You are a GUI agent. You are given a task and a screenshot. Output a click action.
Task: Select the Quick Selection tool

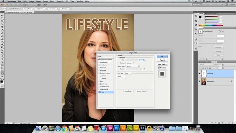pos(2,24)
